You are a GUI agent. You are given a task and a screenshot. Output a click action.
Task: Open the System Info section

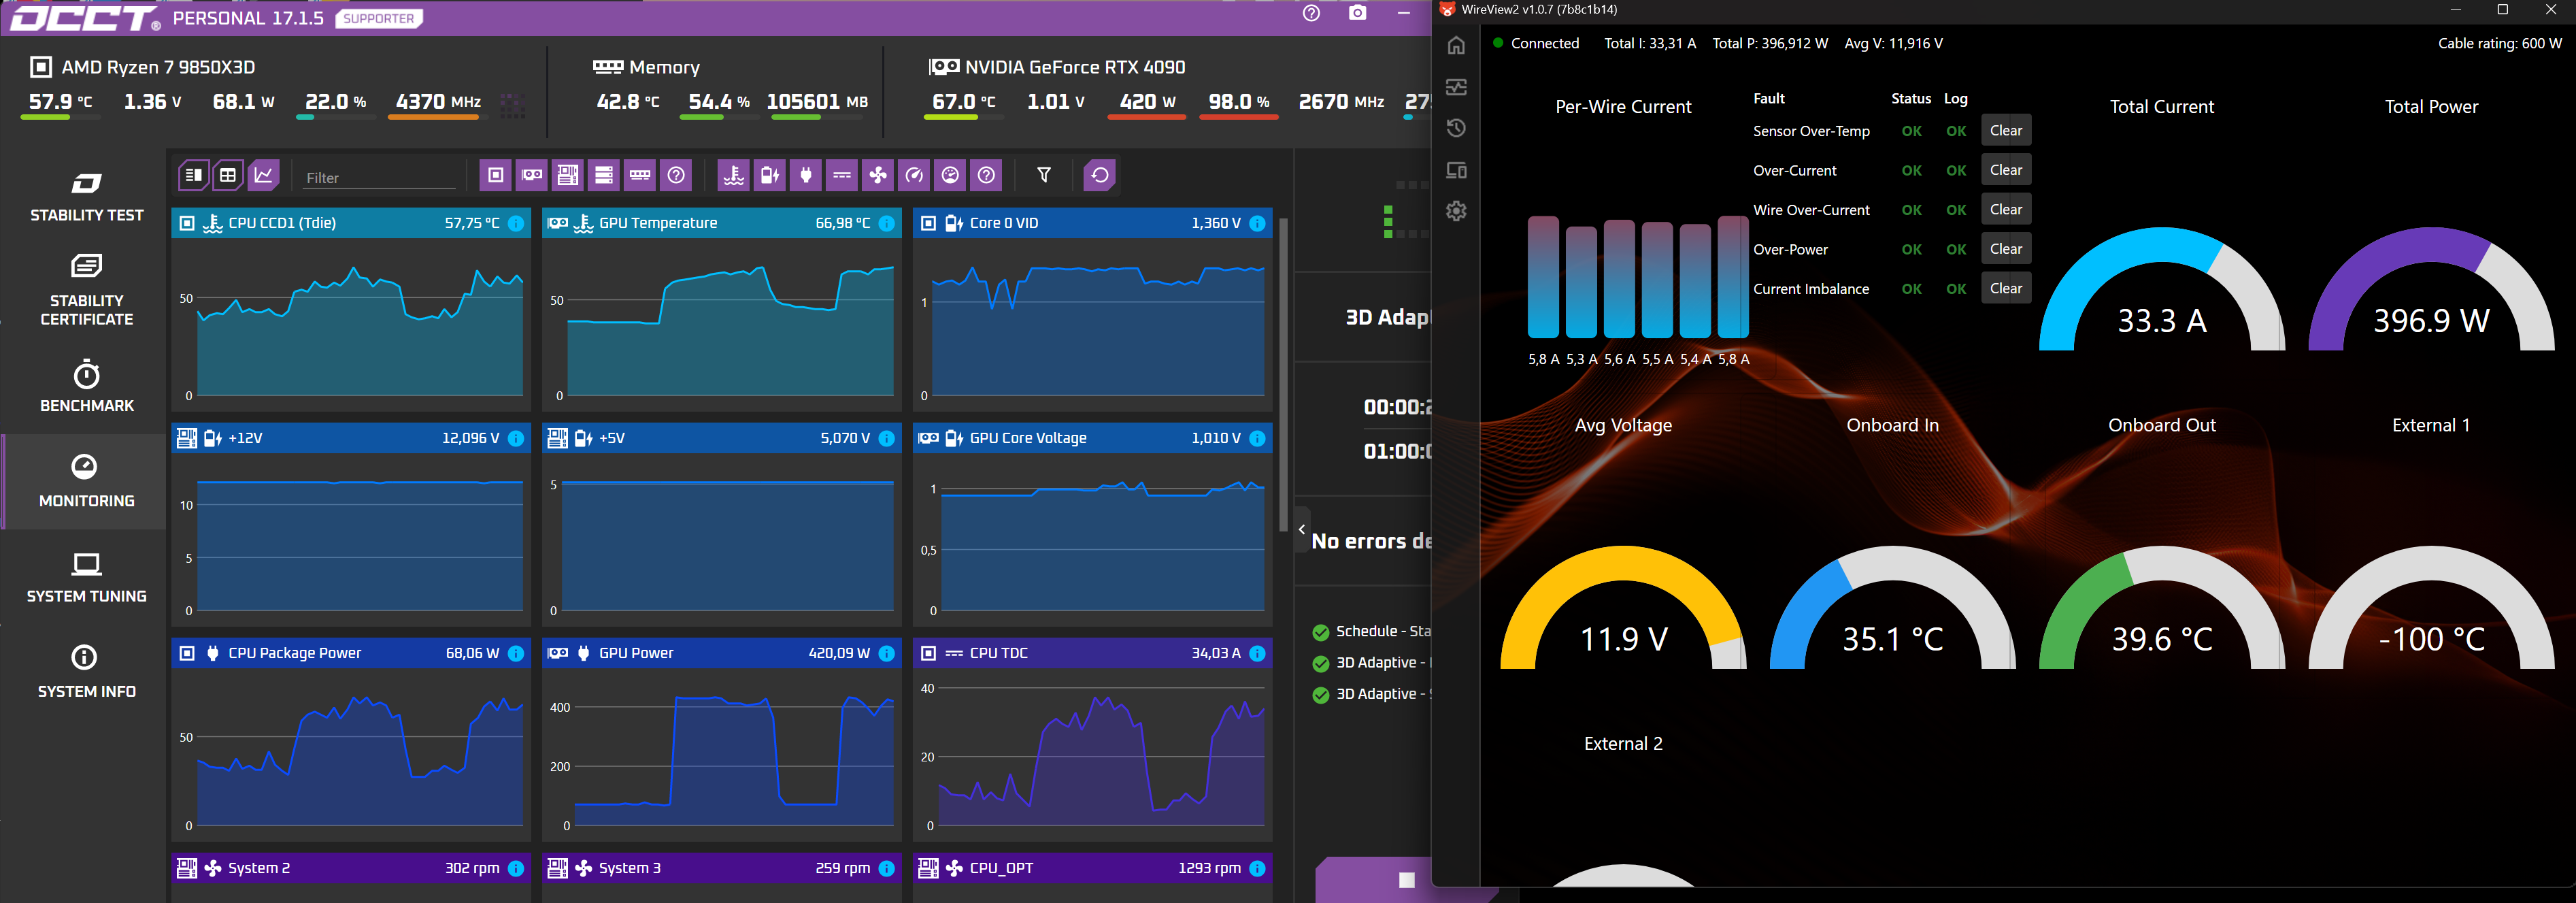[x=86, y=672]
